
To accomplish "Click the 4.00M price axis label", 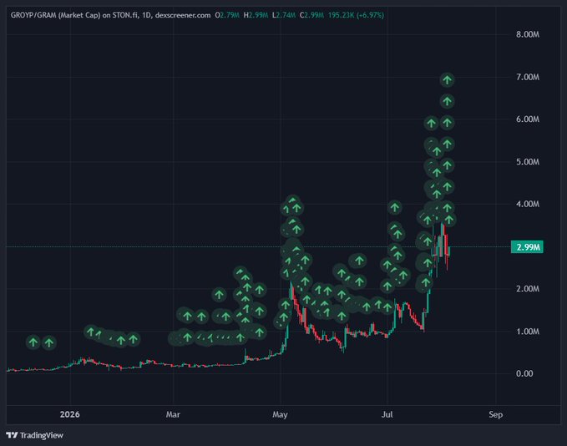I will pos(528,204).
